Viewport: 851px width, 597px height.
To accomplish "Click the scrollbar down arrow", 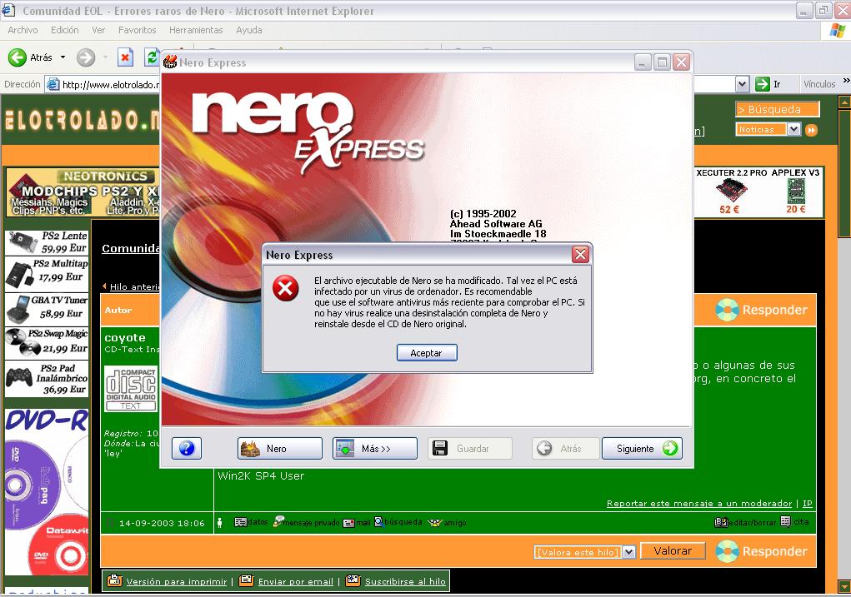I will [844, 586].
